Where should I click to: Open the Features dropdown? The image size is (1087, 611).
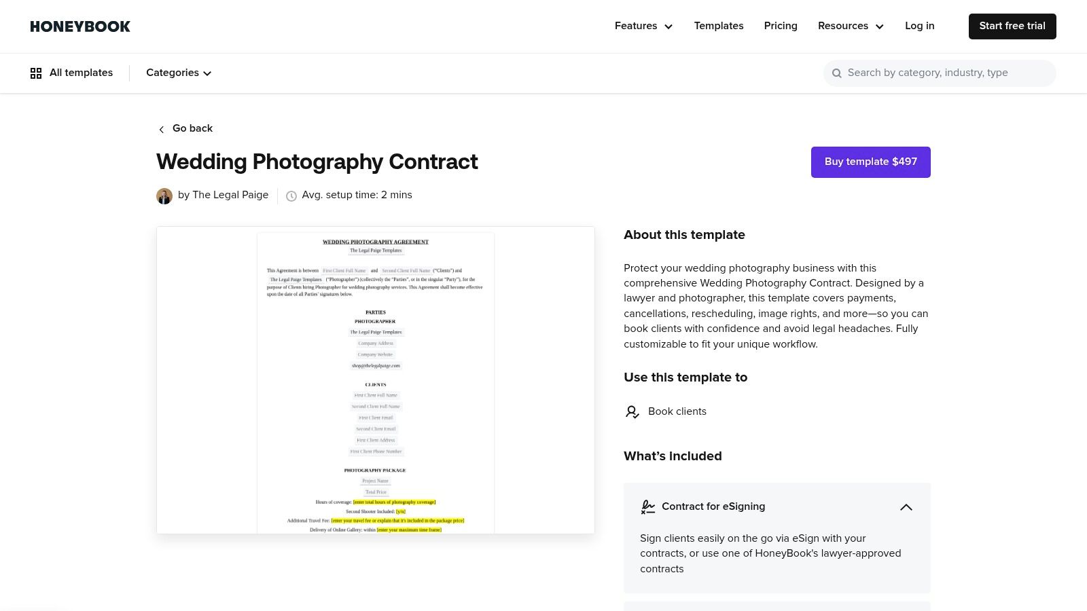643,26
